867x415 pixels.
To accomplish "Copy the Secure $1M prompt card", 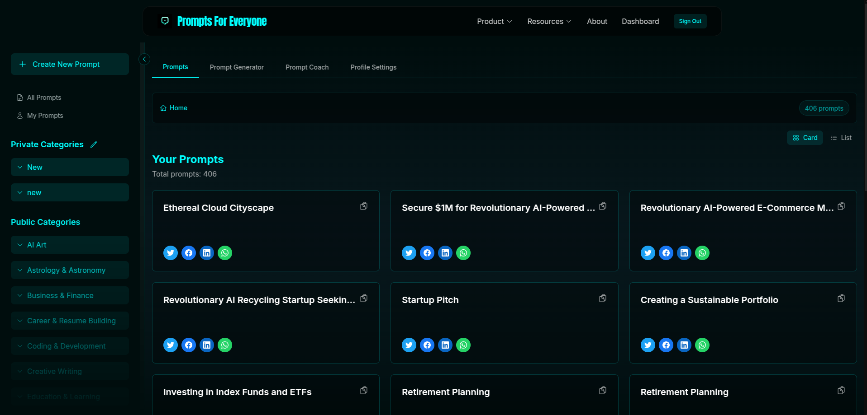I will coord(603,206).
